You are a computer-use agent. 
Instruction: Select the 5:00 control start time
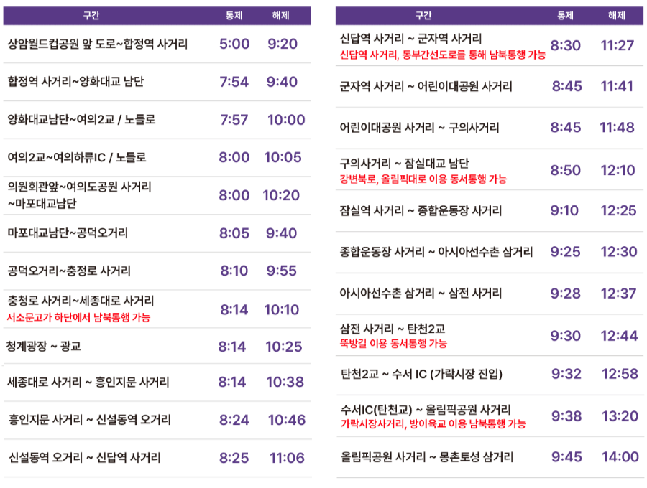(234, 44)
